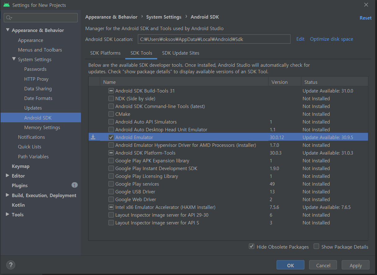This screenshot has height=275, width=377.
Task: Enable Android SDK Command-line Tools (latest)
Action: pyautogui.click(x=111, y=106)
